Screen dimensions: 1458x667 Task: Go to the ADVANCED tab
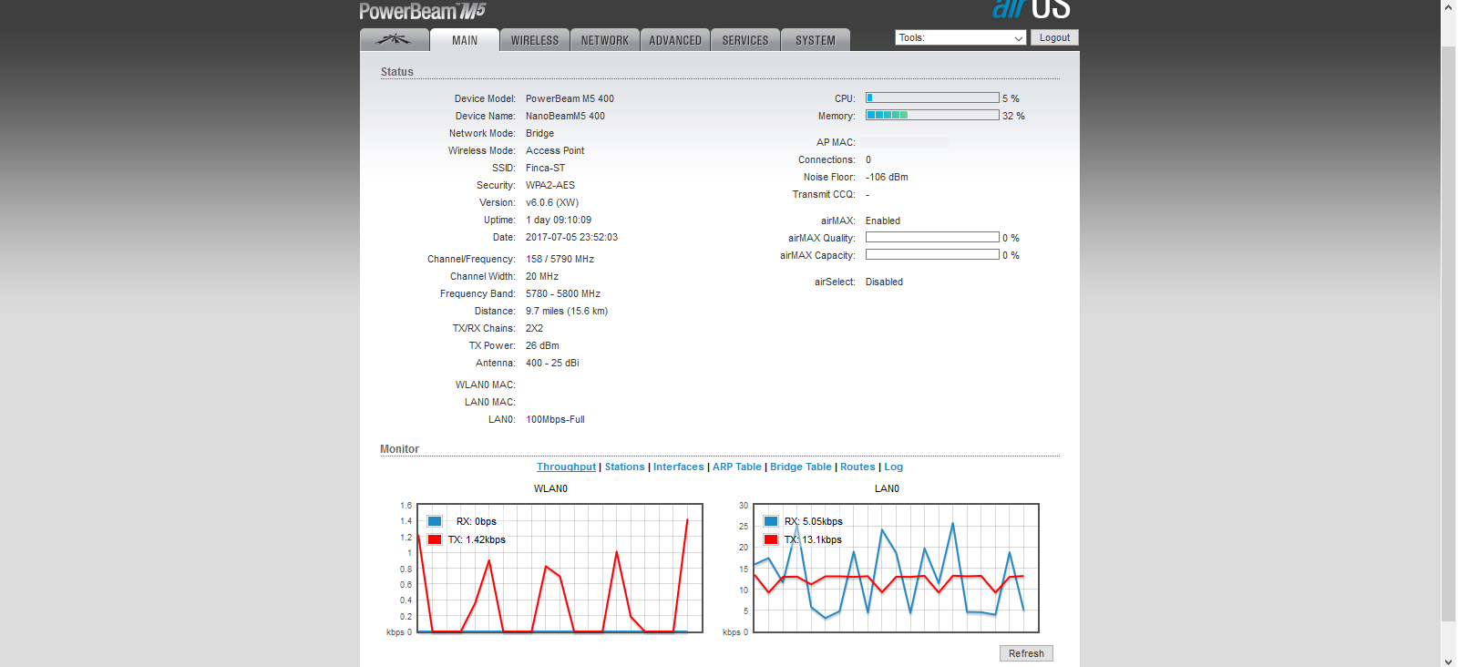tap(674, 40)
